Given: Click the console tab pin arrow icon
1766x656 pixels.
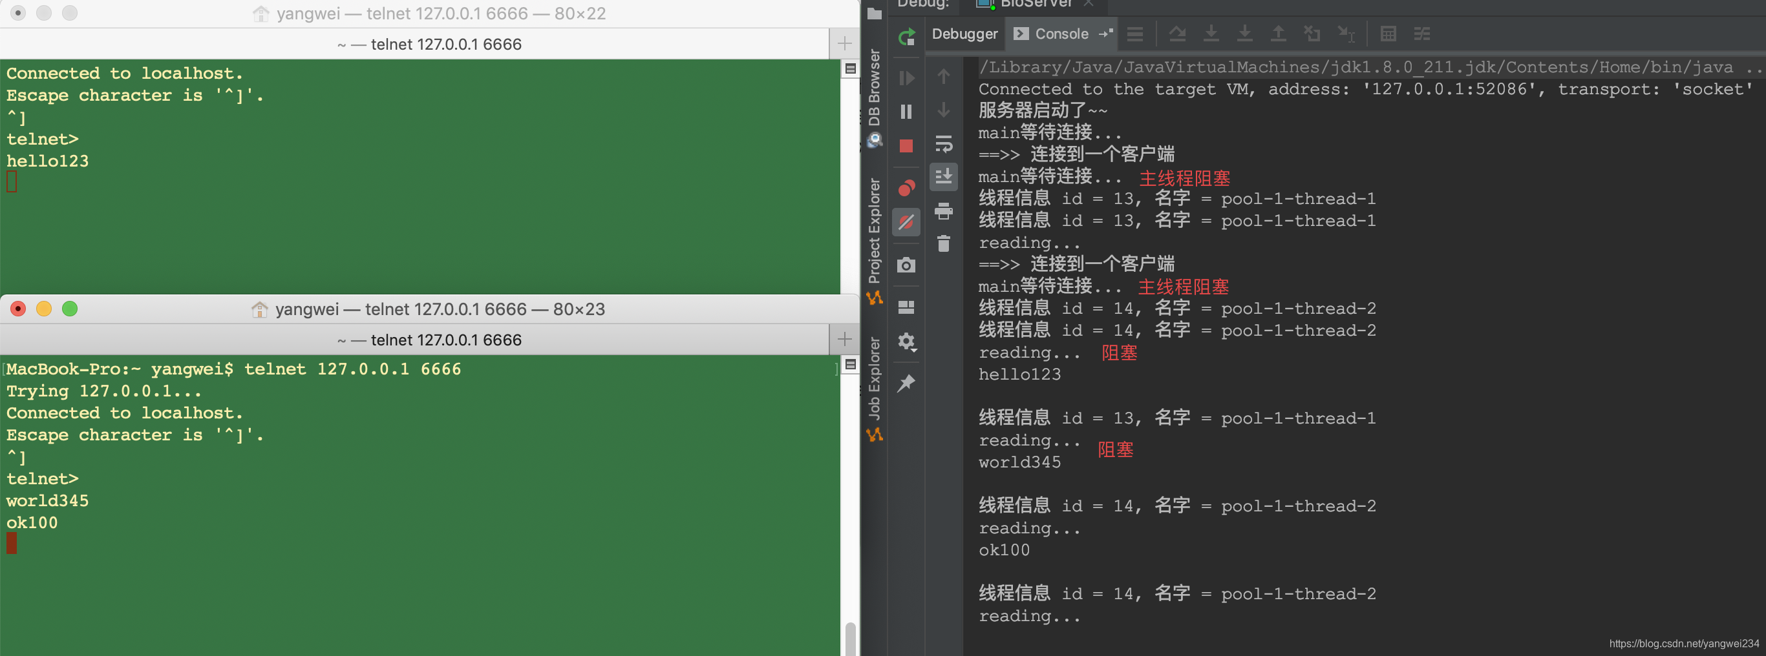Looking at the screenshot, I should pos(1105,33).
